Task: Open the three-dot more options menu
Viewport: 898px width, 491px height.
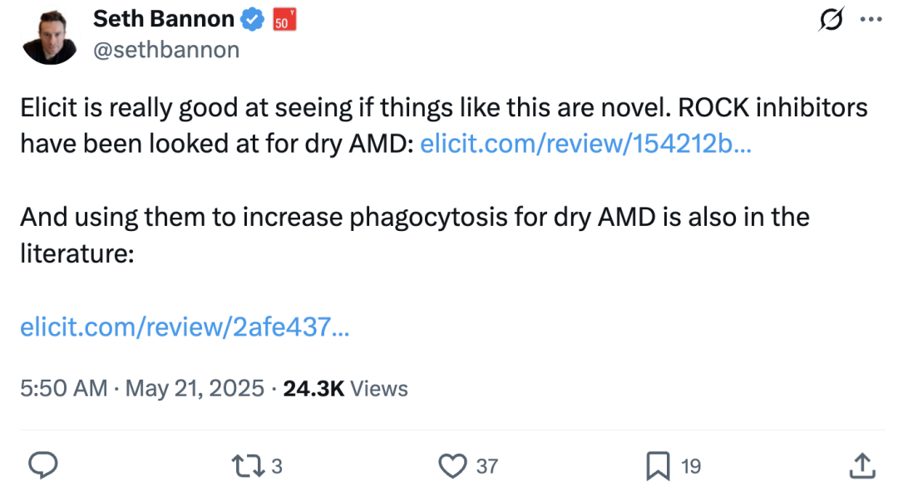Action: coord(871,19)
